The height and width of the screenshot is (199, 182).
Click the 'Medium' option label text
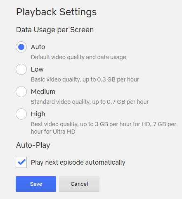click(x=43, y=92)
